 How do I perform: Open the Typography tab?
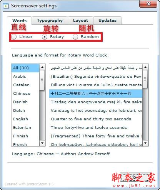(x=50, y=21)
